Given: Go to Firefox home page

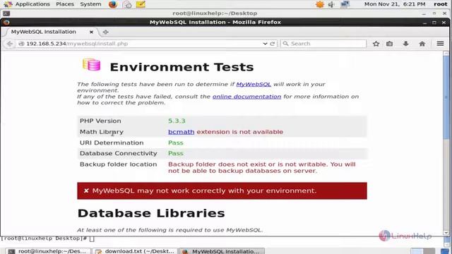Looking at the screenshot, I should pos(422,44).
